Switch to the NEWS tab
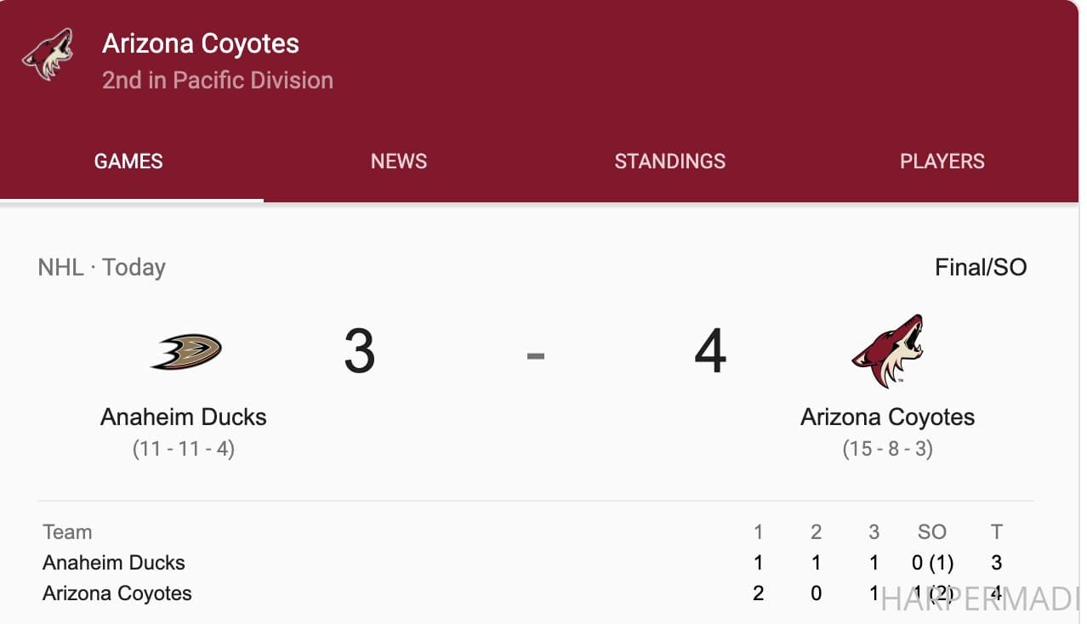The height and width of the screenshot is (624, 1087). (x=399, y=162)
